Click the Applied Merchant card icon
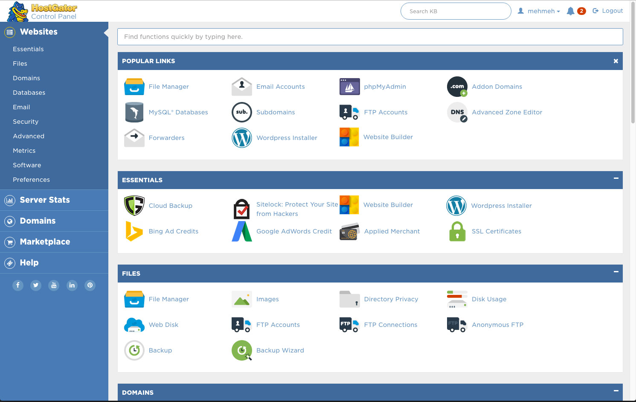 click(350, 231)
